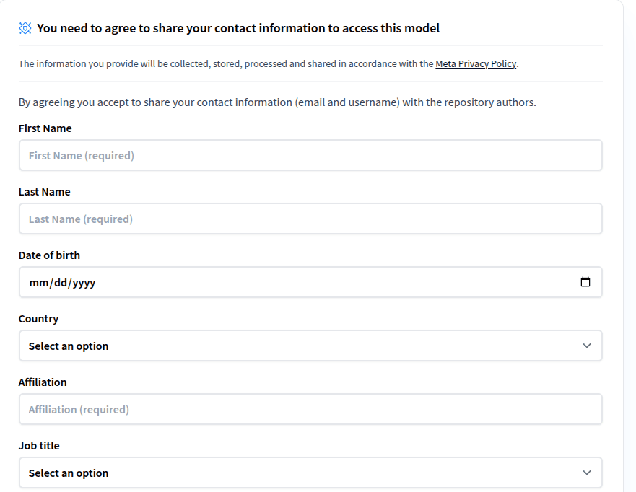Focus the Last Name input field
Viewport: 636px width, 492px height.
310,219
